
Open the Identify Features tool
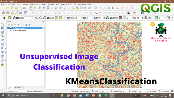point(96,8)
